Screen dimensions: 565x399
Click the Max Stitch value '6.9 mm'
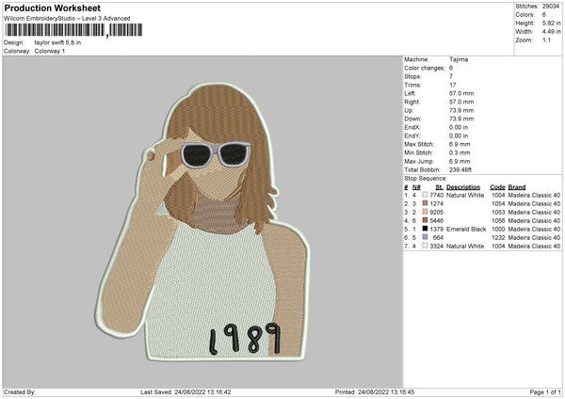pos(460,144)
